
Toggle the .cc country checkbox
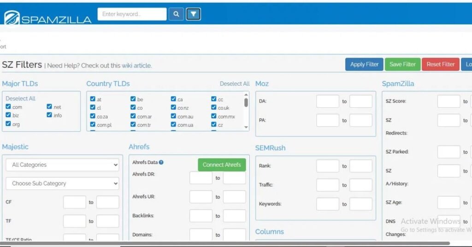pyautogui.click(x=214, y=99)
